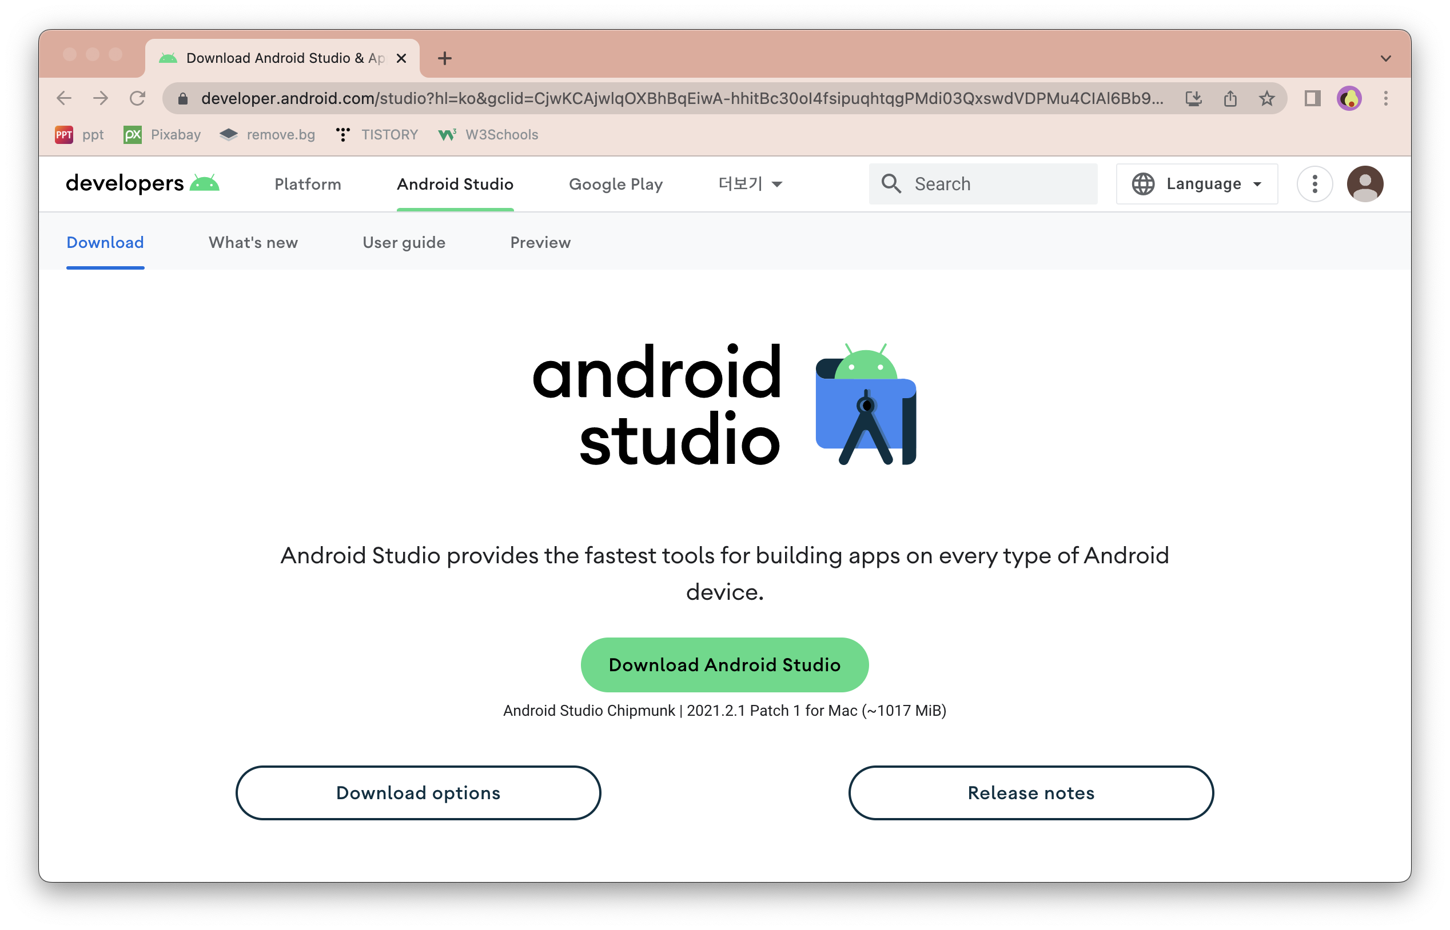Viewport: 1450px width, 930px height.
Task: Switch to the What's new tab
Action: [x=253, y=243]
